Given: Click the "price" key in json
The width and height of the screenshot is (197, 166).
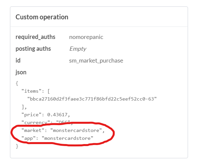Looking at the screenshot, I should tap(31, 115).
